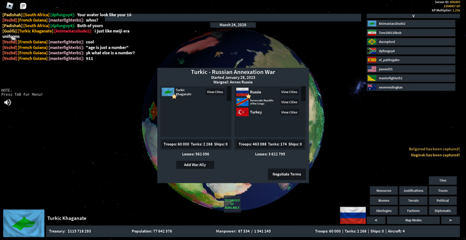Image resolution: width=466 pixels, height=240 pixels.
Task: Click Negotiate Terms button
Action: [287, 174]
